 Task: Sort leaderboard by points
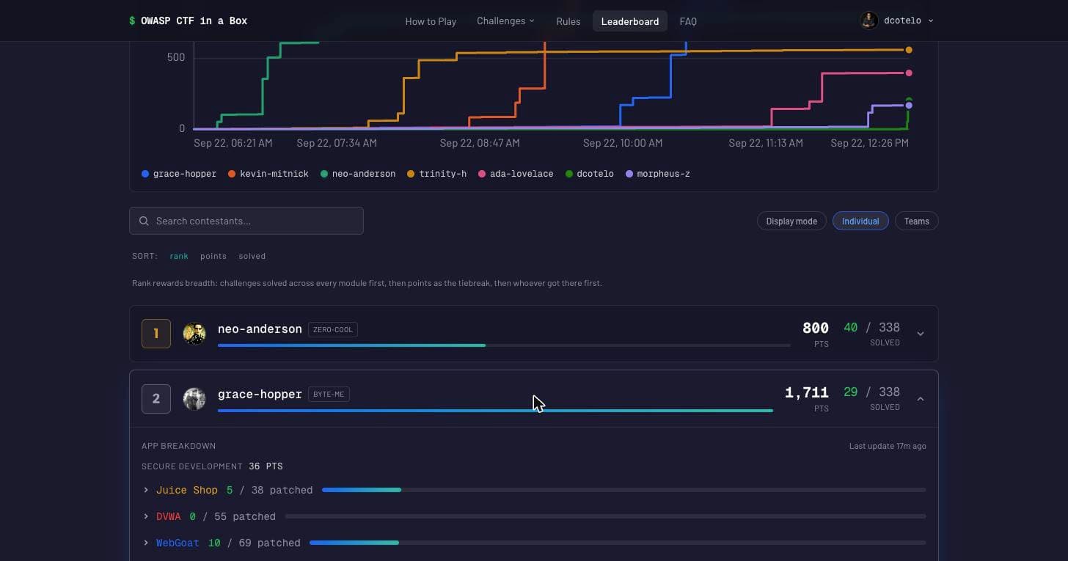click(x=213, y=256)
